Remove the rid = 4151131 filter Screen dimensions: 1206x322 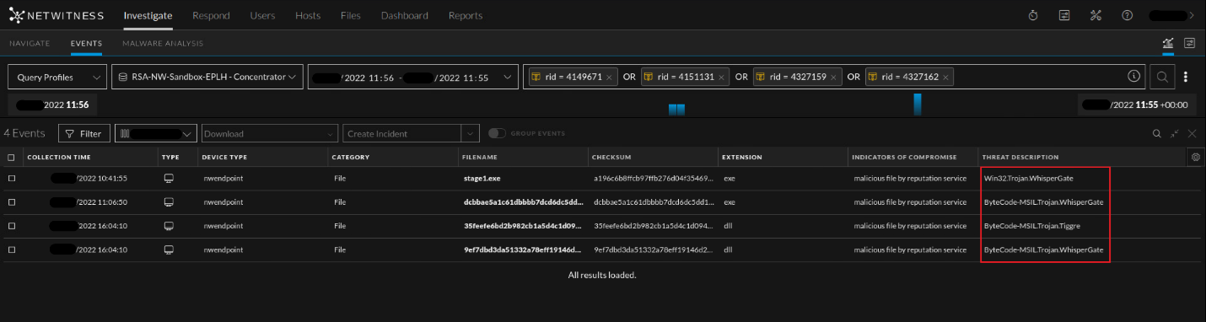click(x=721, y=77)
